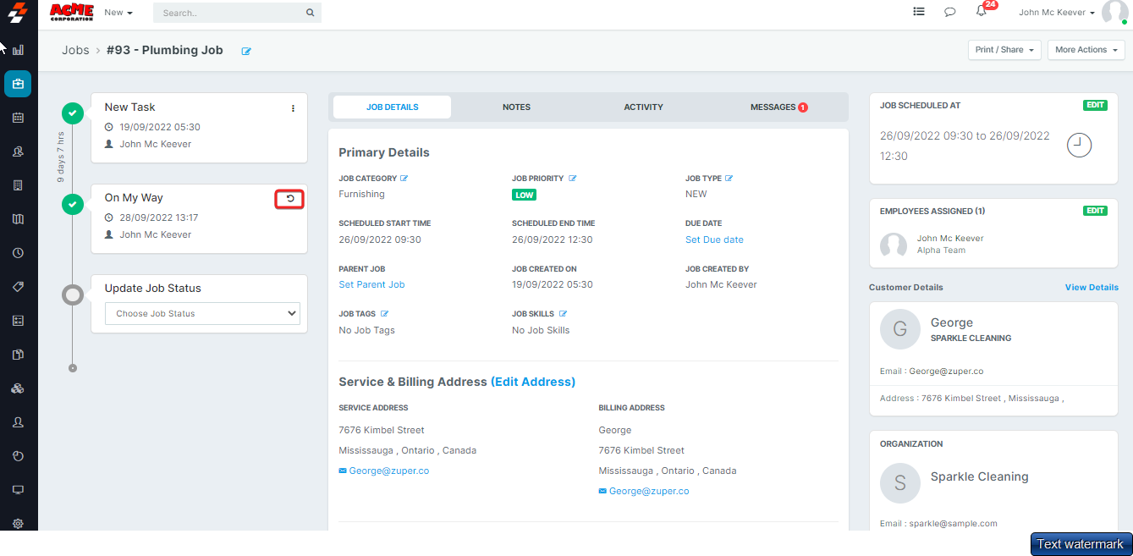Open the More Actions dropdown

(x=1086, y=50)
